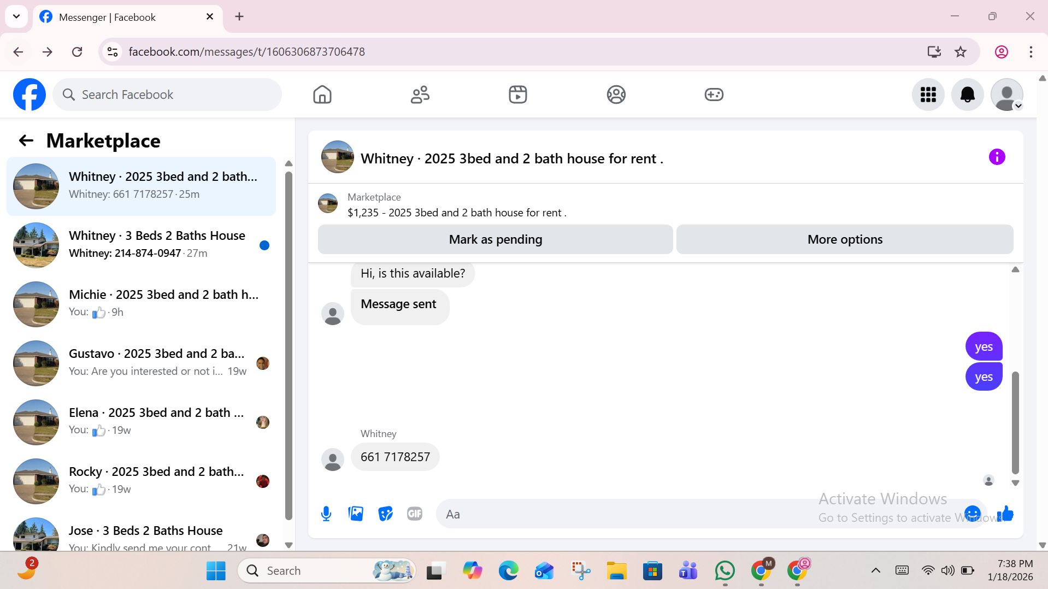Open Rocky 2025 3bed conversation
This screenshot has width=1048, height=589.
[x=142, y=481]
